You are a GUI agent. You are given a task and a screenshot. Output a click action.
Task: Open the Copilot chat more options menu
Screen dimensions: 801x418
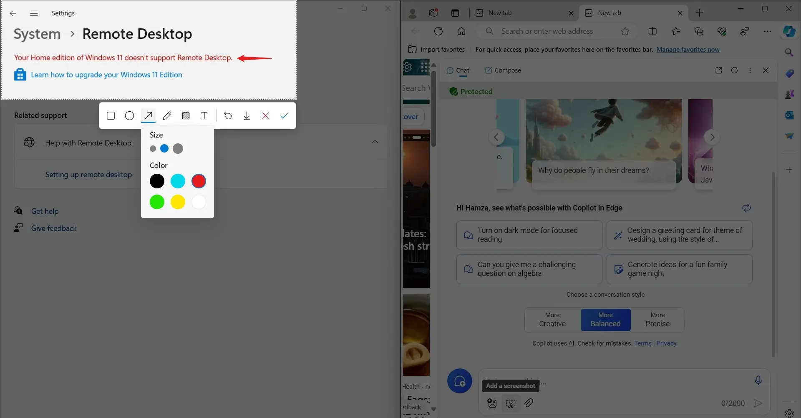pos(750,70)
